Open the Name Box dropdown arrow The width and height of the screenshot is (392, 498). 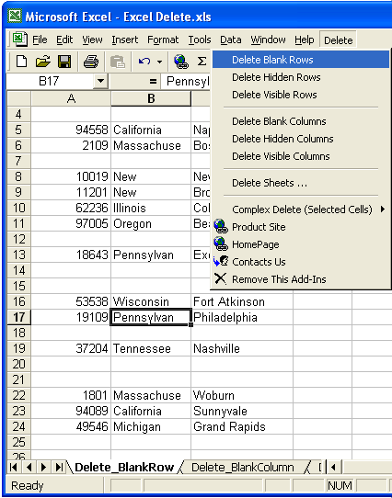click(x=100, y=81)
